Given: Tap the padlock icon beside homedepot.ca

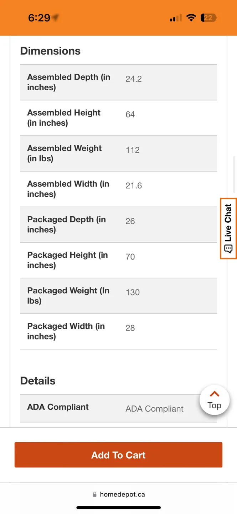Looking at the screenshot, I should point(94,494).
